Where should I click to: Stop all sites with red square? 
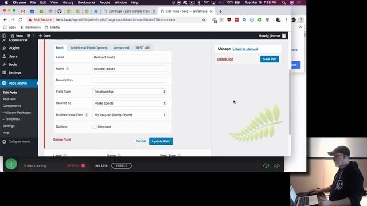(x=83, y=165)
